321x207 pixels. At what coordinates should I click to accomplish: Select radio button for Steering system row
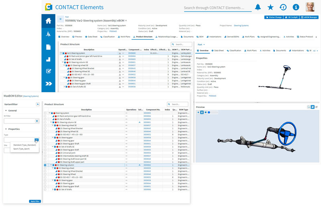tap(45, 113)
